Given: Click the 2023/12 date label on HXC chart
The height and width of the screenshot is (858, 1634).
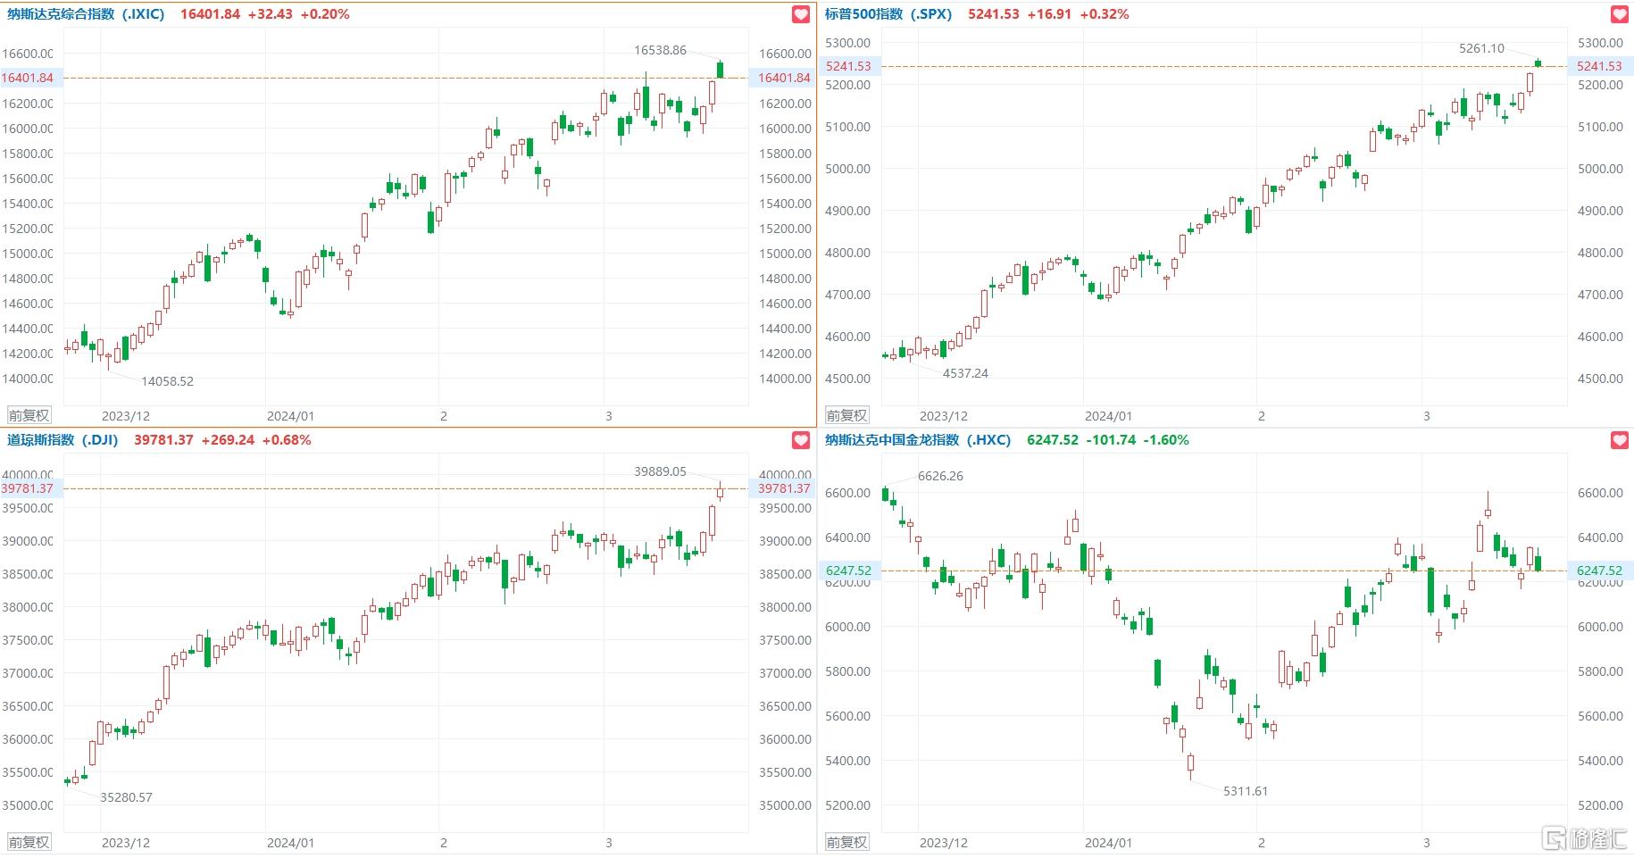Looking at the screenshot, I should [944, 843].
